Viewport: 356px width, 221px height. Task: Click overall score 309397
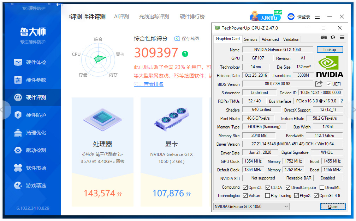click(156, 53)
